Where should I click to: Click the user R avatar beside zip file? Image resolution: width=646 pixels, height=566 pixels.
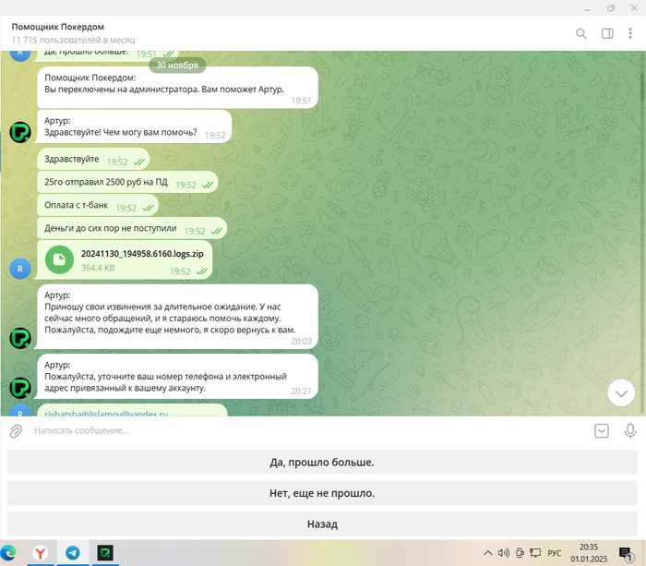[x=20, y=269]
